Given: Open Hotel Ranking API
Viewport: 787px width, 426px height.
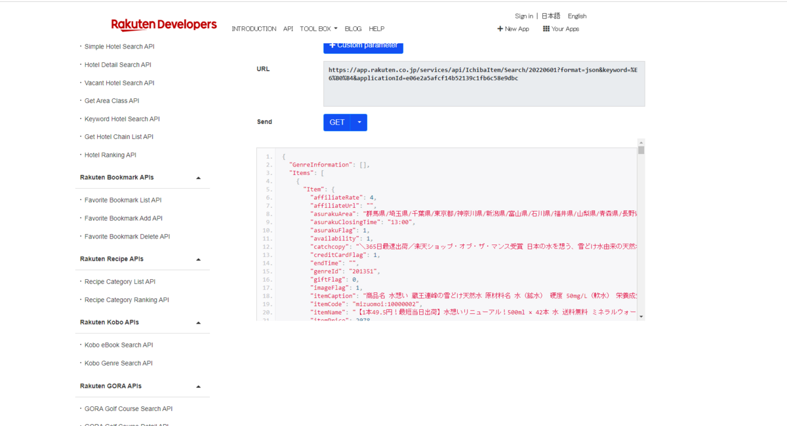Looking at the screenshot, I should [x=110, y=155].
